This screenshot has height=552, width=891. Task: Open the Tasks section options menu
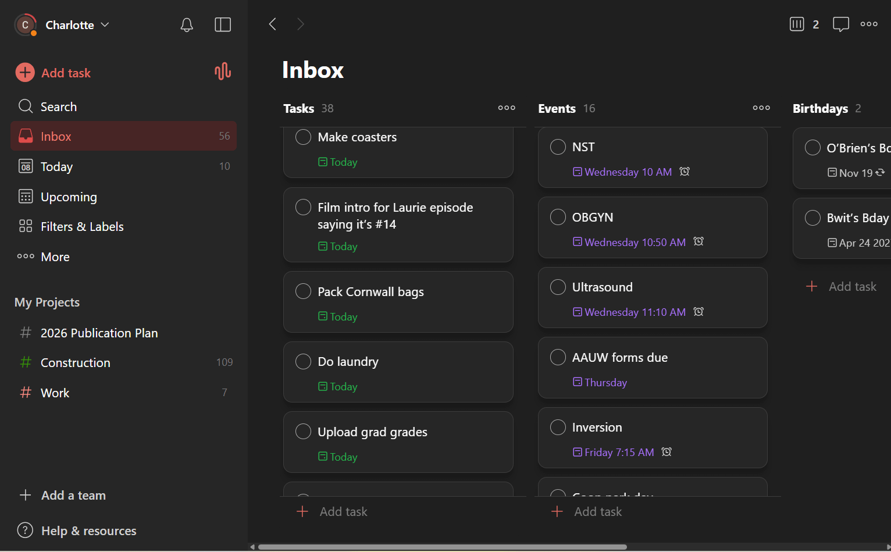tap(507, 108)
